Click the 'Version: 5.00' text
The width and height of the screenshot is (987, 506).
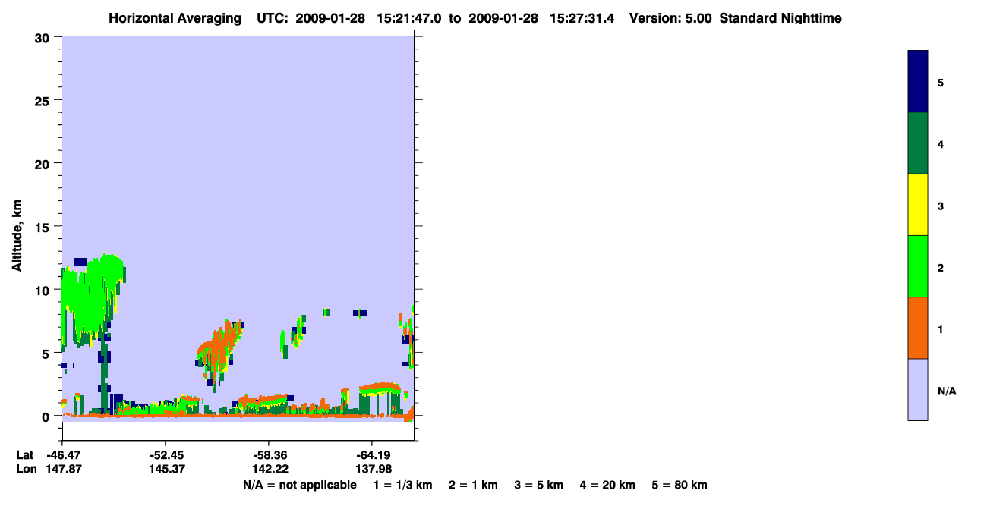coord(670,18)
